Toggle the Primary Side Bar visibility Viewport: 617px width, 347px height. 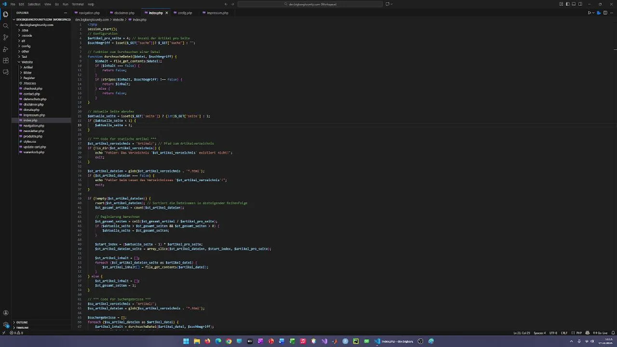click(567, 4)
